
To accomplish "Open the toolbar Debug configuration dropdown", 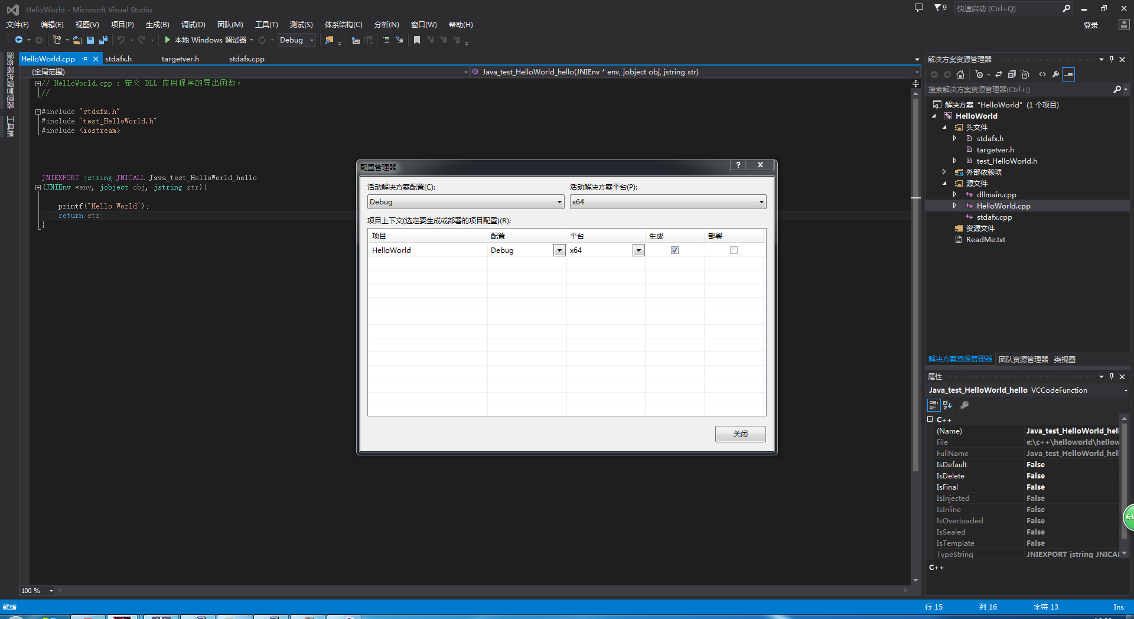I will (x=297, y=40).
